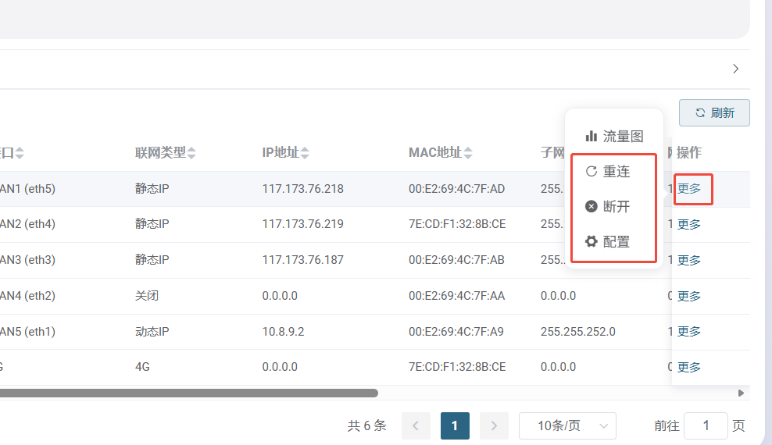The height and width of the screenshot is (445, 772).
Task: Sort by IP地址 column sort arrows
Action: pyautogui.click(x=306, y=153)
